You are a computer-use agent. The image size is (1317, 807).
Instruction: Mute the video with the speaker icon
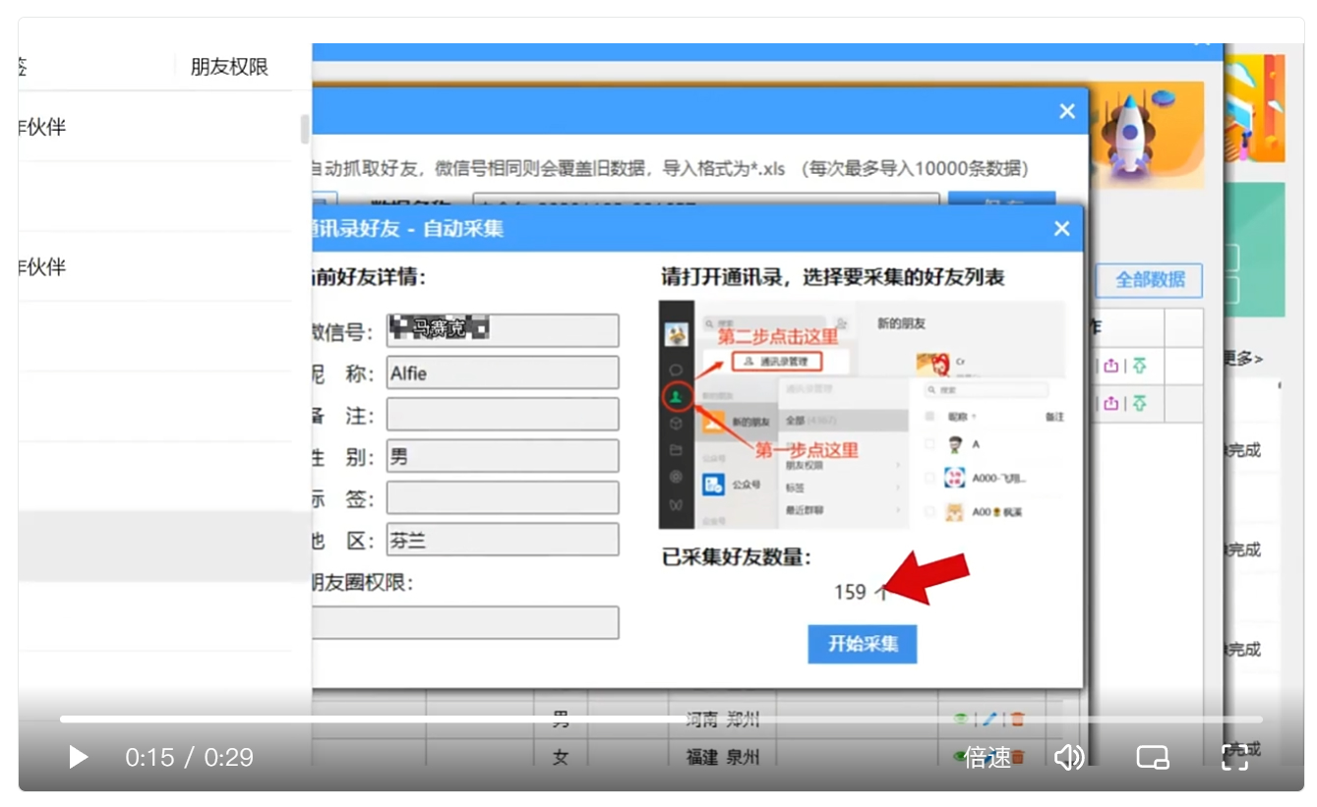(x=1069, y=757)
